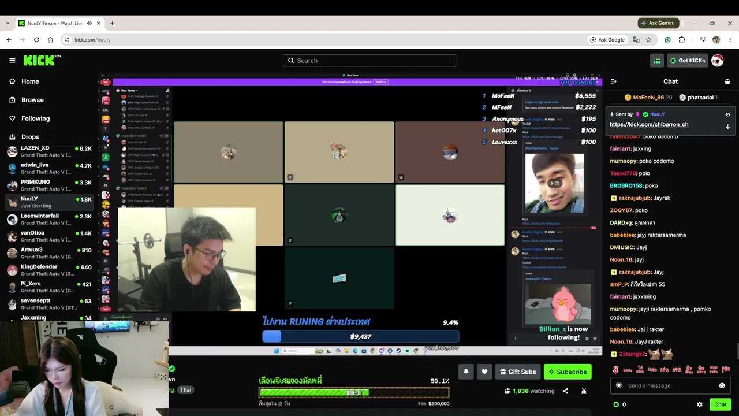Report the stream with the siren icon
739x416 pixels.
pos(584,391)
